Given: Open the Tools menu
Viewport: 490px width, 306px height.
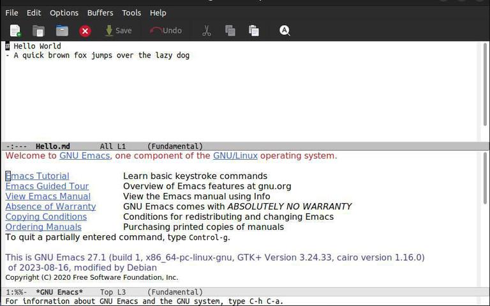Looking at the screenshot, I should [x=131, y=13].
